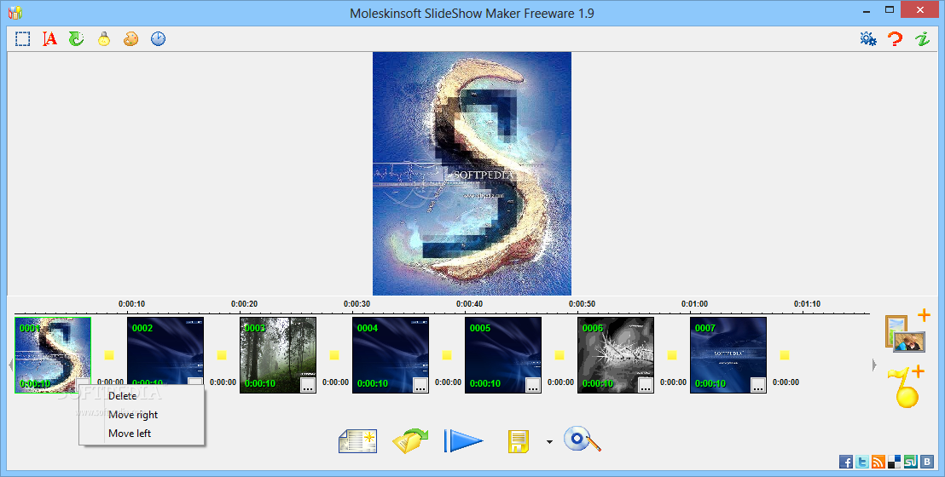Select slide thumbnail 0002
The height and width of the screenshot is (477, 945).
165,355
